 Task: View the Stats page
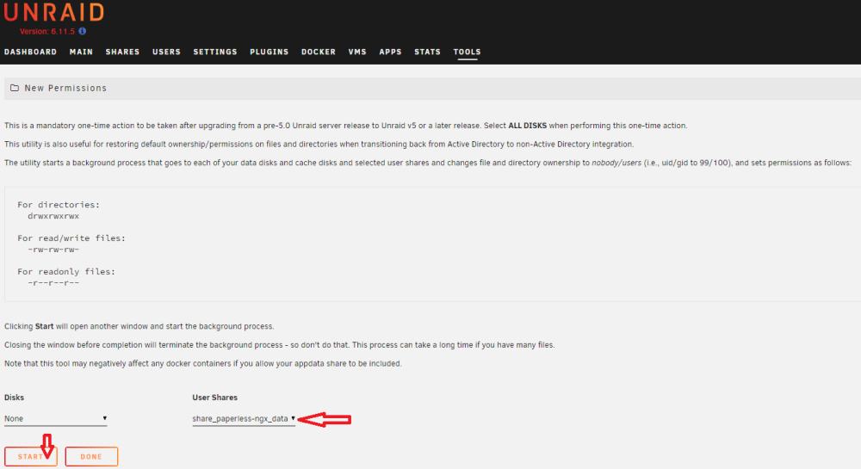pos(427,52)
